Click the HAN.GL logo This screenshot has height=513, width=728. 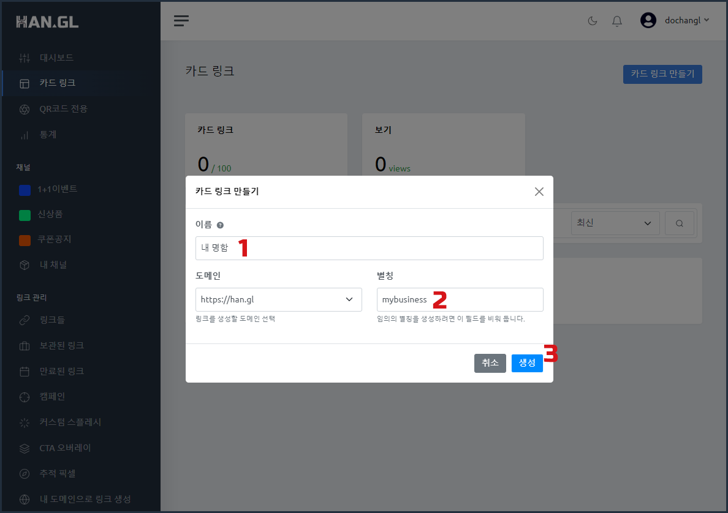47,22
